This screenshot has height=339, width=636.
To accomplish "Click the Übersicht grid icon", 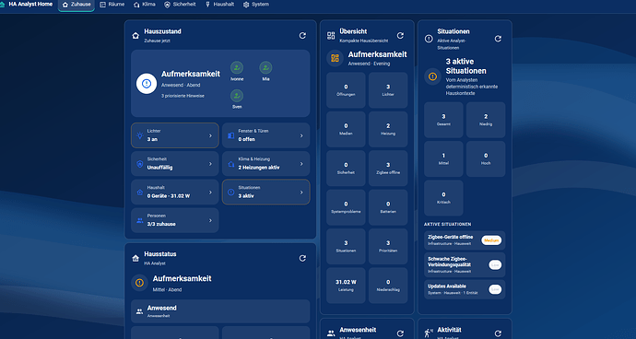I will click(x=331, y=36).
